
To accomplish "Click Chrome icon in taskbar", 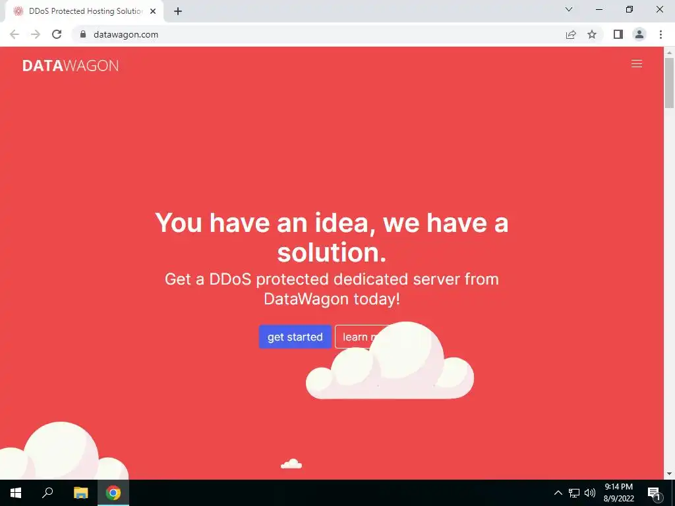I will 113,493.
